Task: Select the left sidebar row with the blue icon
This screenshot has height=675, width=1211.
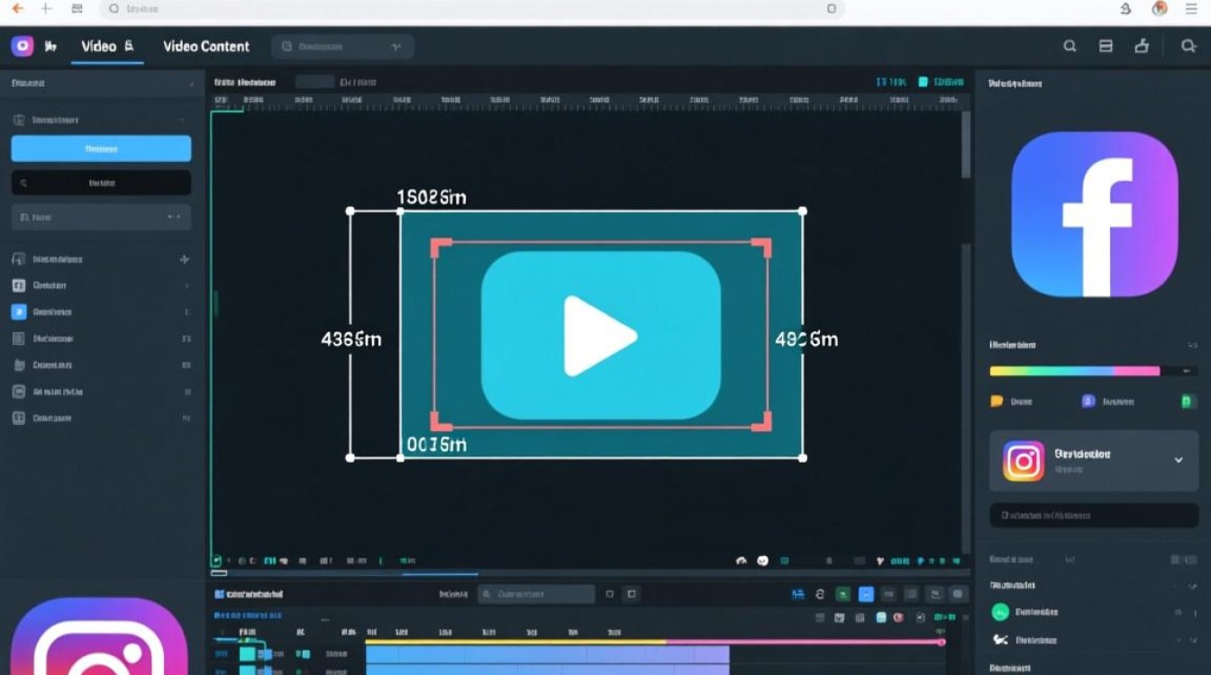Action: [x=101, y=312]
